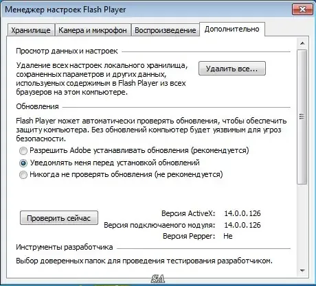
Task: Click the Проверить сейчас button
Action: pyautogui.click(x=59, y=218)
